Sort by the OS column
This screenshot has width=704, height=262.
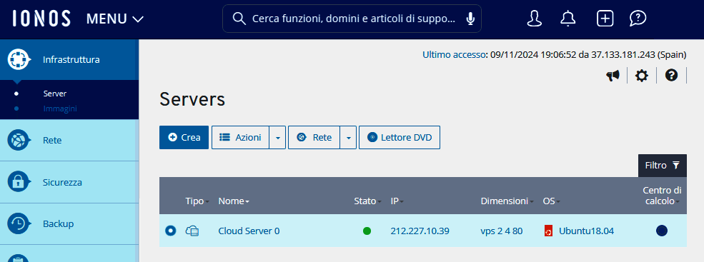pyautogui.click(x=551, y=201)
